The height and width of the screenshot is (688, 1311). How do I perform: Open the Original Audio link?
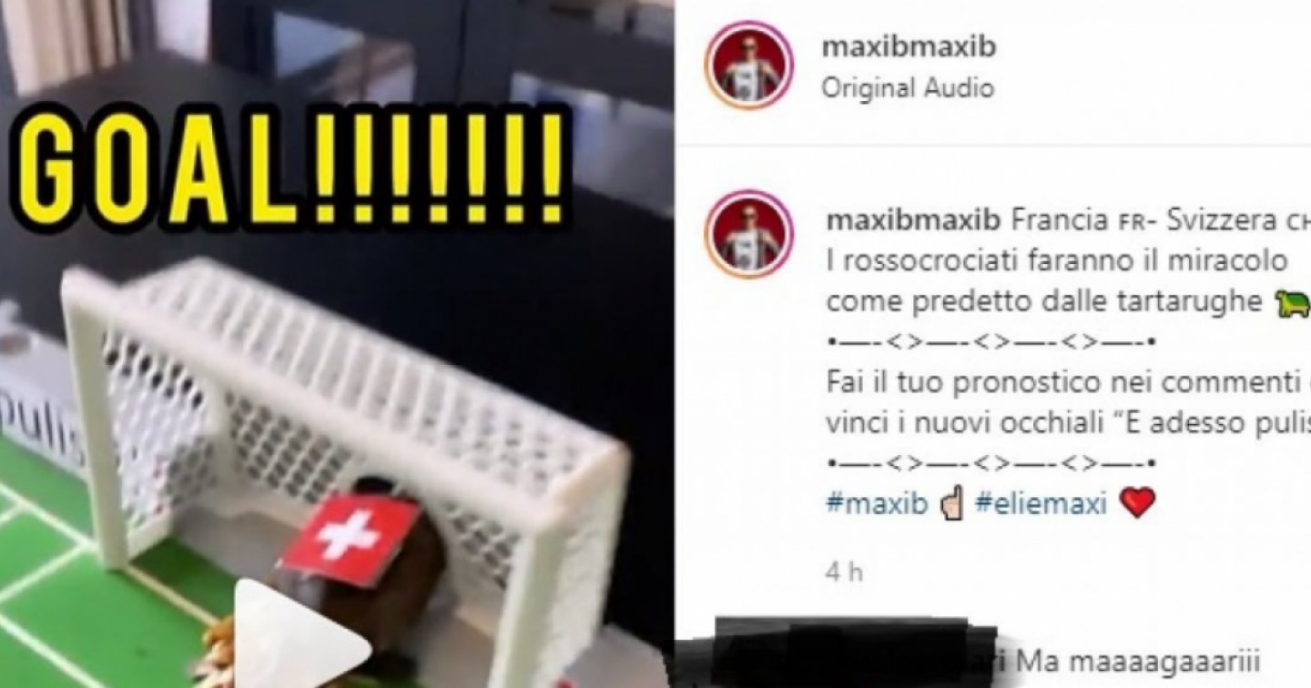click(907, 88)
